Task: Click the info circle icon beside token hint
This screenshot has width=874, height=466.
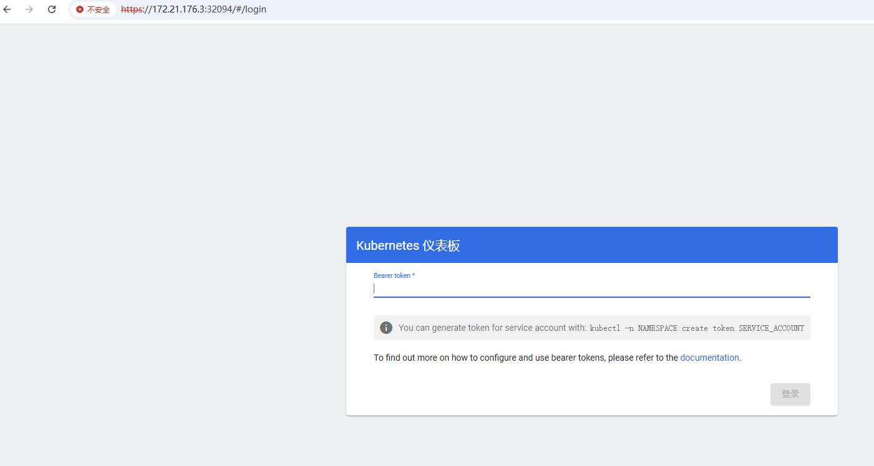Action: (386, 327)
